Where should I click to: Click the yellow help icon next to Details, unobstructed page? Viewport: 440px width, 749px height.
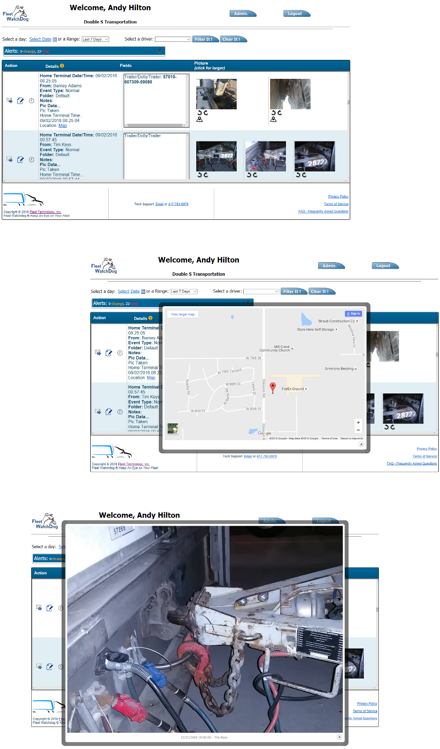(x=62, y=66)
